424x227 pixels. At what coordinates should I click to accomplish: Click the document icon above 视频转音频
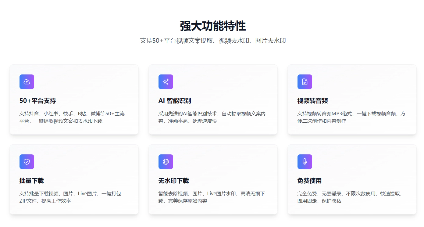coord(305,82)
